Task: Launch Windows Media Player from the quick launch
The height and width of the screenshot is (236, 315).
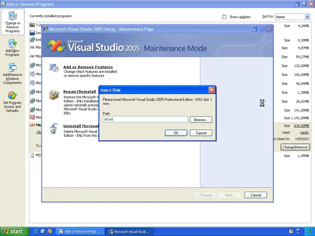Action: (x=50, y=231)
